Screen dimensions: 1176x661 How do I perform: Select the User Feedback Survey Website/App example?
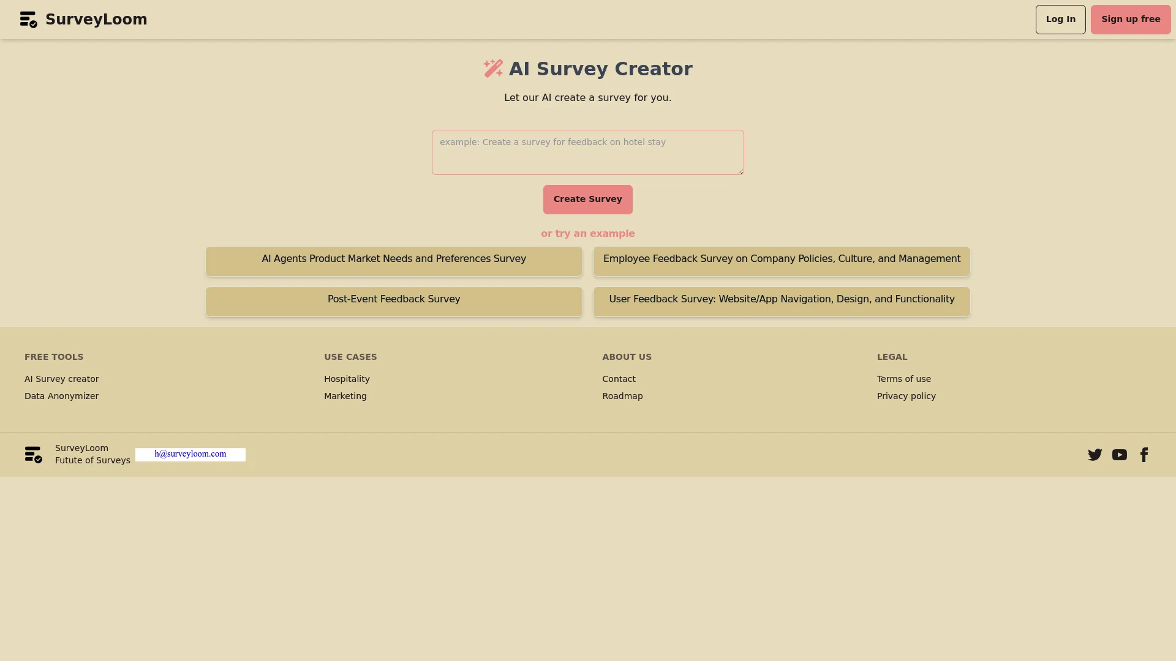coord(782,302)
